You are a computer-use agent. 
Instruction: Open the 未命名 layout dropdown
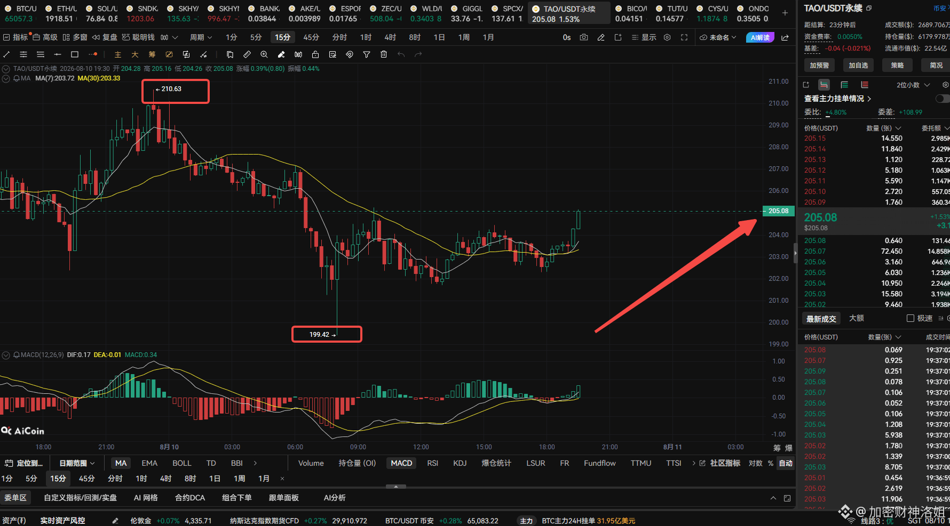point(718,37)
